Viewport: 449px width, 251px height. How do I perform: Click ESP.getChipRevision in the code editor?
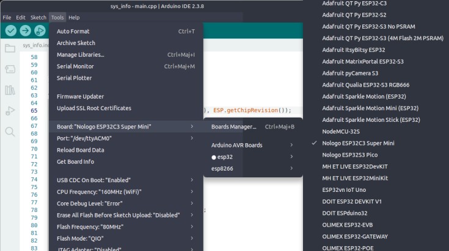[246, 110]
